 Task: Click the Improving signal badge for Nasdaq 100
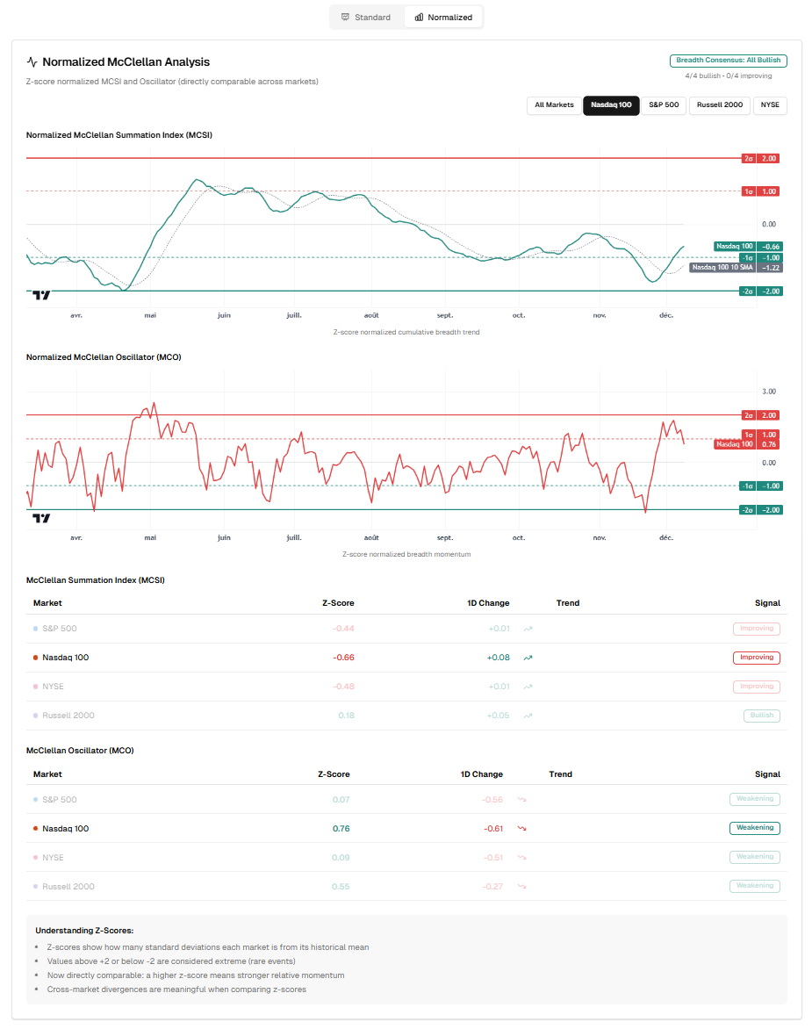[756, 658]
